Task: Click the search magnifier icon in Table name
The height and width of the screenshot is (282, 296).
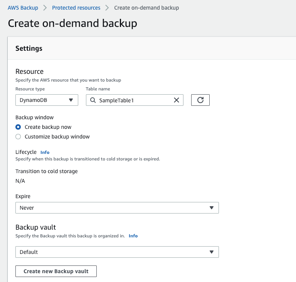Action: click(x=92, y=100)
